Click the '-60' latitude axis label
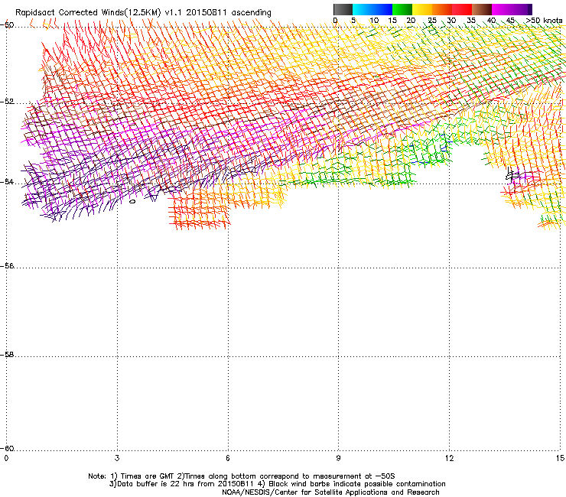 point(7,448)
